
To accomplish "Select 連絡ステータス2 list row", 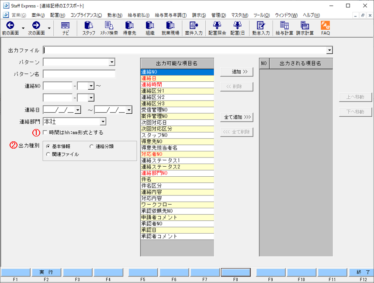I will (177, 167).
